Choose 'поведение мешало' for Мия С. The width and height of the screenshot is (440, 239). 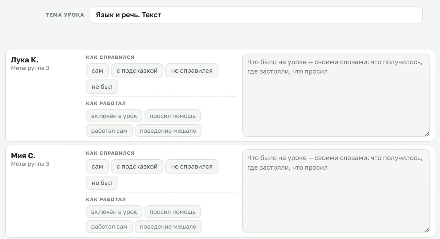(x=168, y=226)
